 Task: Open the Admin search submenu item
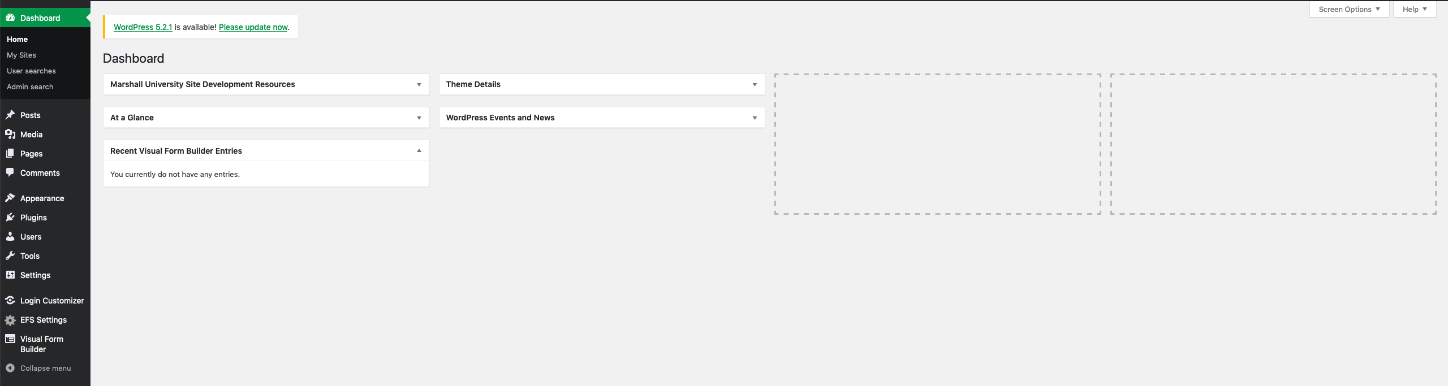(30, 86)
